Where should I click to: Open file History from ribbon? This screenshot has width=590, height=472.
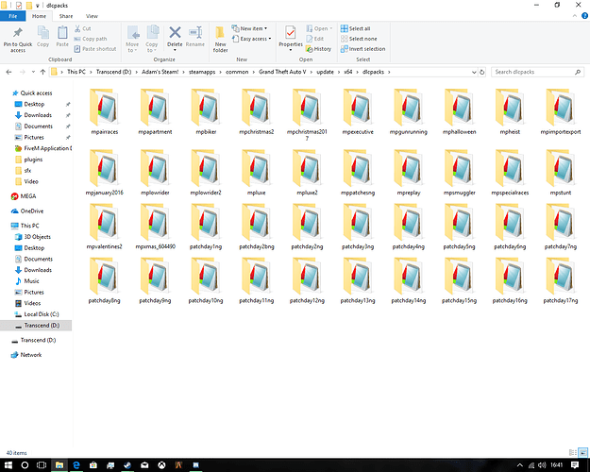point(319,49)
